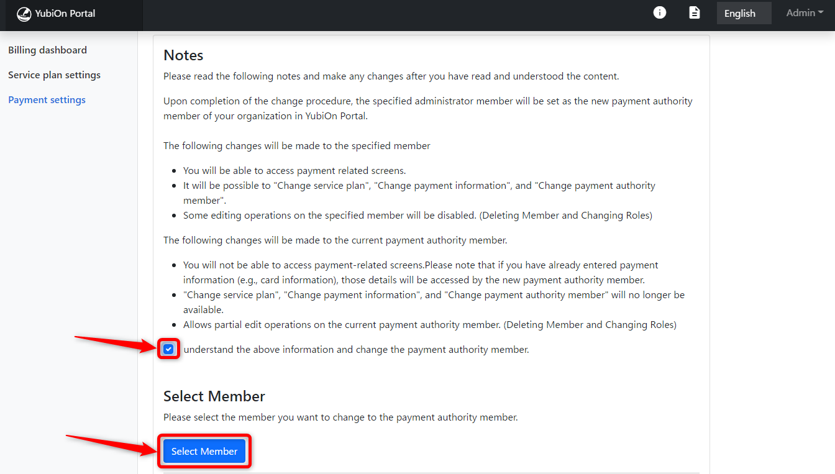This screenshot has width=835, height=474.
Task: Open the information circle icon in header
Action: click(x=660, y=12)
